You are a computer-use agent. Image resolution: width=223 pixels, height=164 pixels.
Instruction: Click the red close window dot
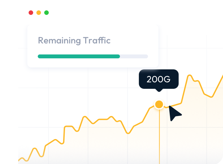tap(31, 13)
